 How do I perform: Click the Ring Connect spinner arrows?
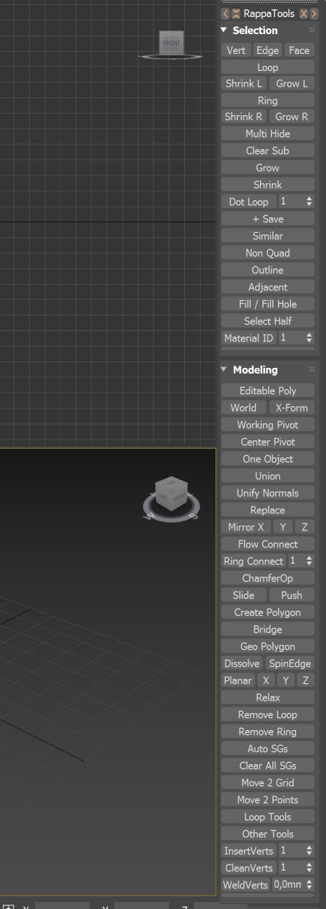pyautogui.click(x=309, y=561)
